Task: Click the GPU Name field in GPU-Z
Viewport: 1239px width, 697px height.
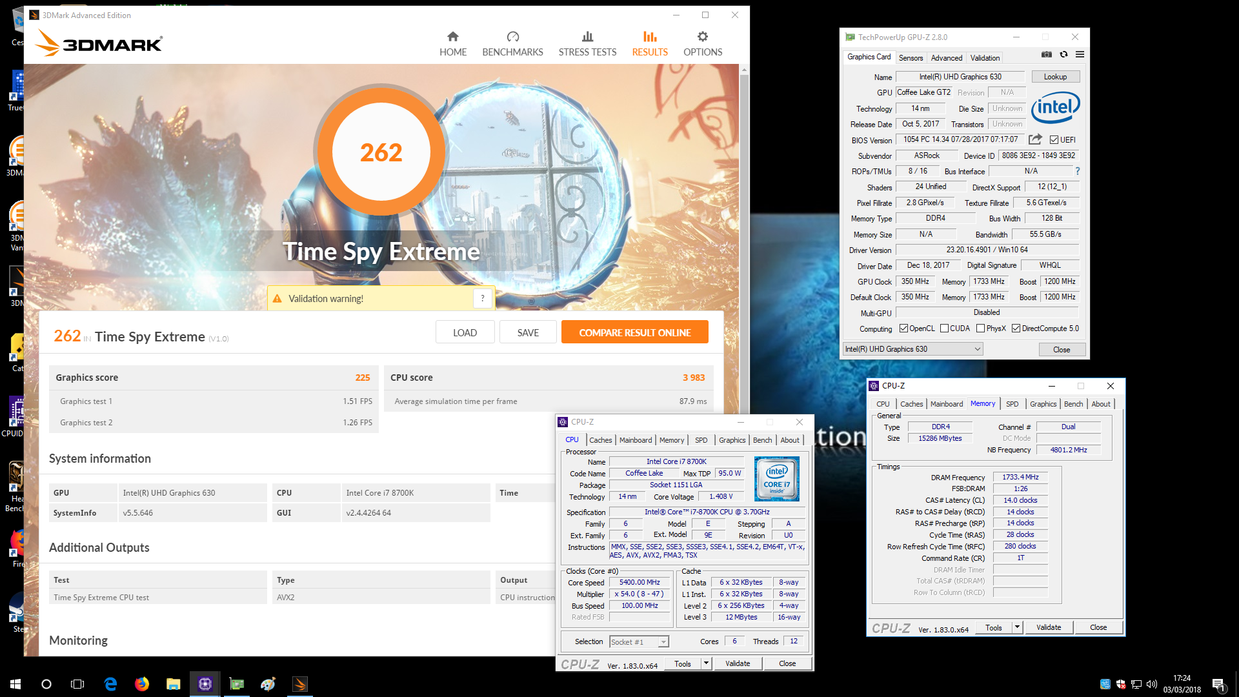Action: 960,77
